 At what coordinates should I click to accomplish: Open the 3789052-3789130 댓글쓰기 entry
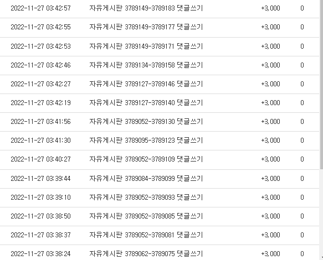coord(146,122)
